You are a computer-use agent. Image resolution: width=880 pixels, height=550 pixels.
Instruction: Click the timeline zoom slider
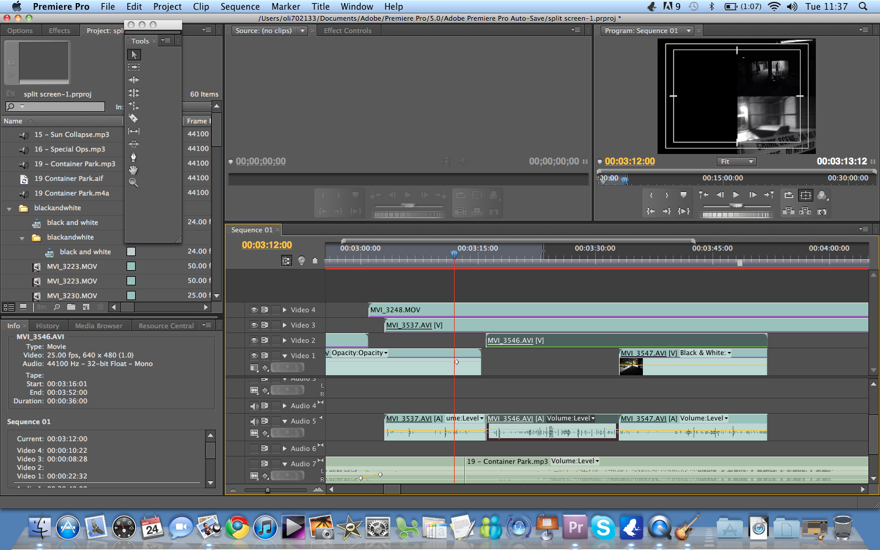click(x=268, y=490)
